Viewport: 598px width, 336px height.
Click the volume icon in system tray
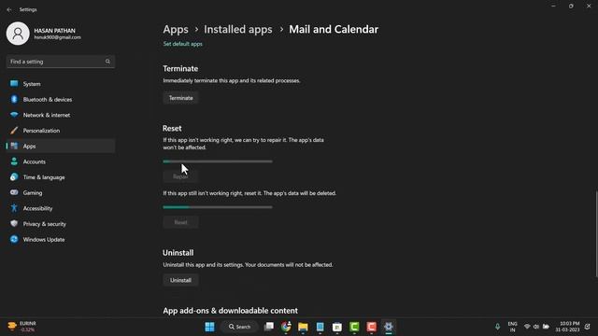point(536,327)
